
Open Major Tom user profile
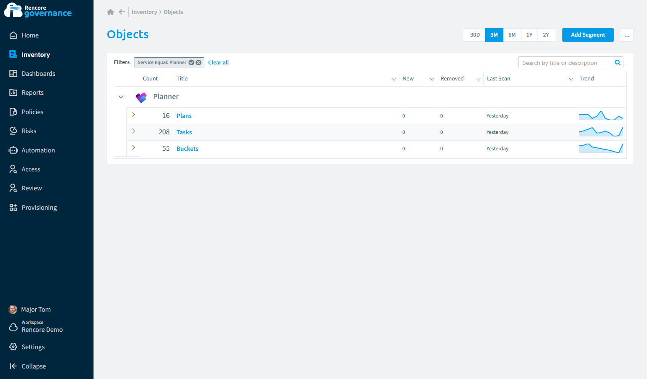tap(29, 310)
